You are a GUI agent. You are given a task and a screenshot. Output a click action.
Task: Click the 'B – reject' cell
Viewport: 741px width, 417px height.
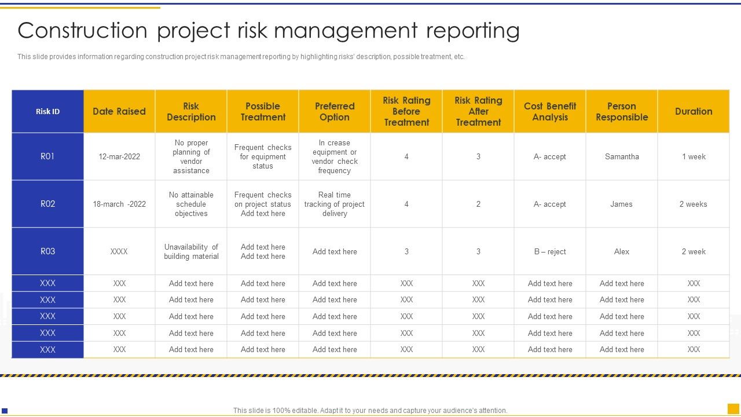click(x=550, y=251)
